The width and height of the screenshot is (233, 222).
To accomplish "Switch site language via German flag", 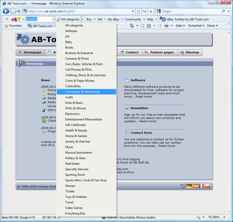I will click(x=189, y=186).
